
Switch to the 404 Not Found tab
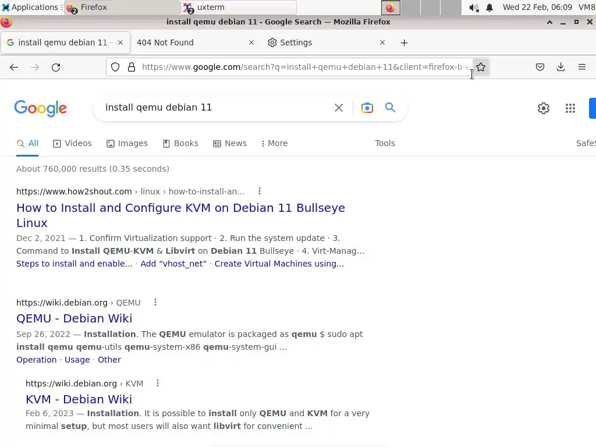coord(195,42)
